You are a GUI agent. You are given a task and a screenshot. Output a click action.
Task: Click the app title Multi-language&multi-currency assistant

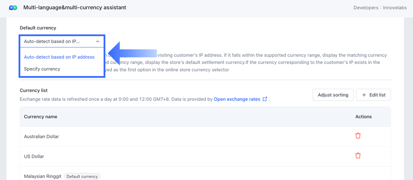click(x=75, y=7)
